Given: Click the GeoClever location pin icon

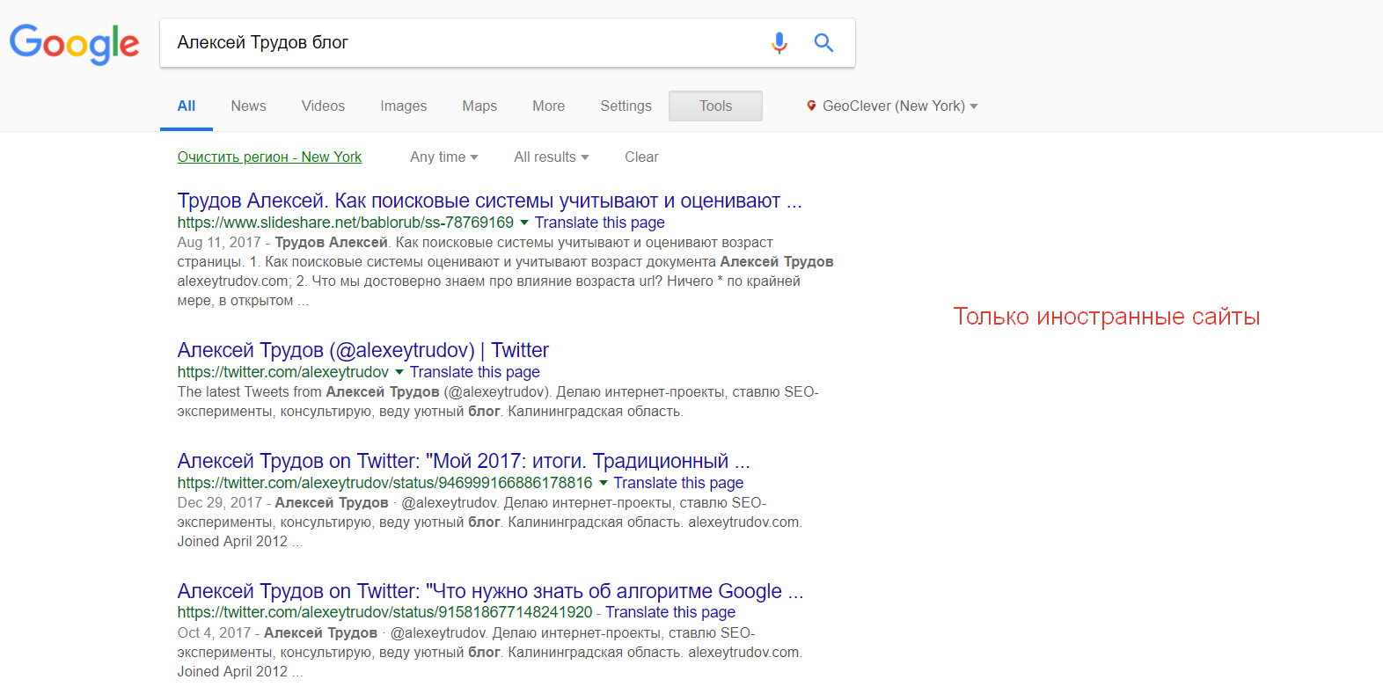Looking at the screenshot, I should click(x=811, y=106).
